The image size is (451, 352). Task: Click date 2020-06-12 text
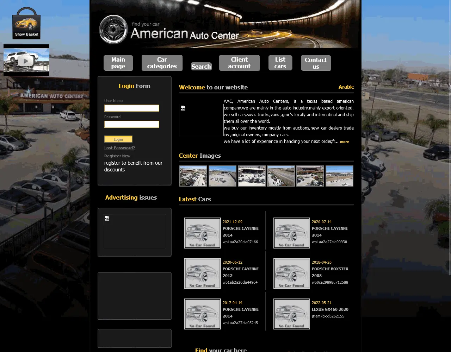pos(233,262)
